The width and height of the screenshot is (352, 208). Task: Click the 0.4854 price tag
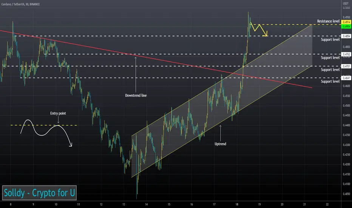(346, 36)
